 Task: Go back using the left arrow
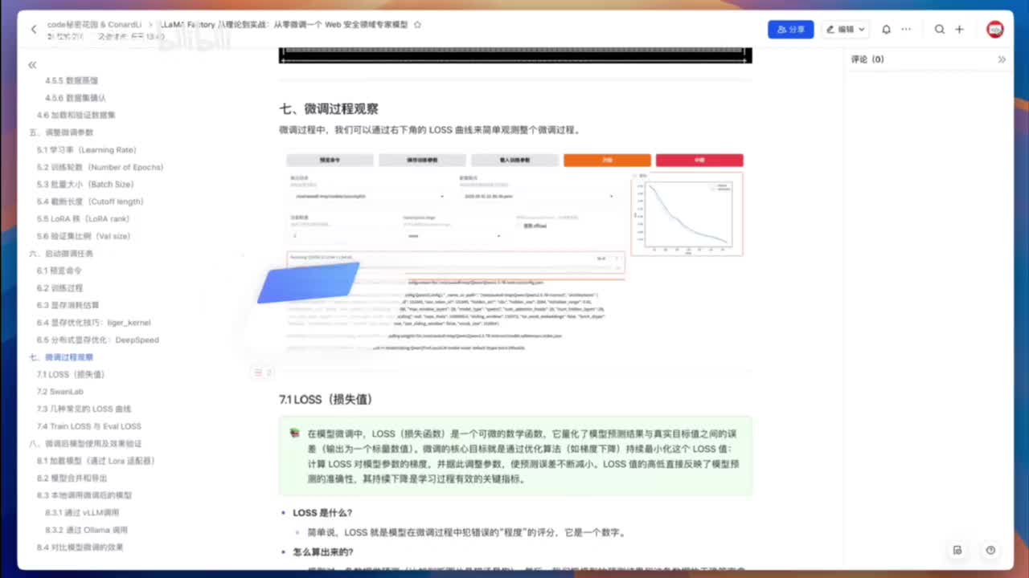[x=34, y=30]
